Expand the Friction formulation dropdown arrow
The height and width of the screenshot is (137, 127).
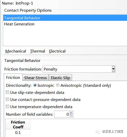113,69
